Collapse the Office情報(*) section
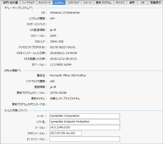The image size is (163, 144). point(2,71)
